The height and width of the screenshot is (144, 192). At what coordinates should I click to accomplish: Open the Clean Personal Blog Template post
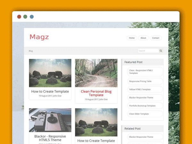[x=96, y=93]
